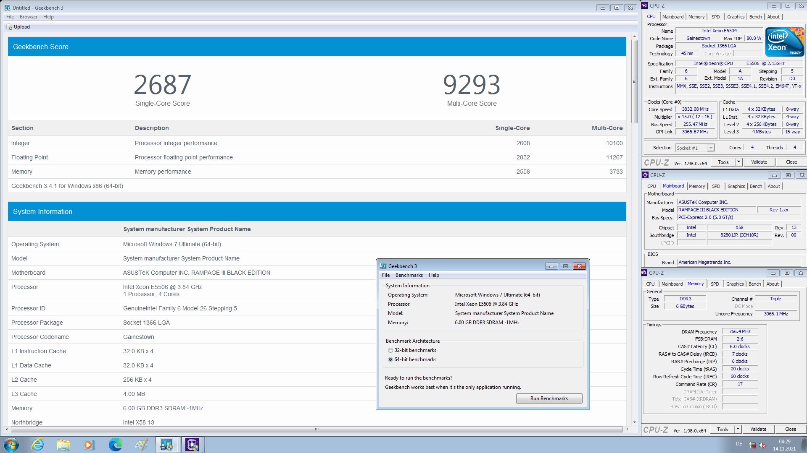Viewport: 807px width, 453px height.
Task: Open Graphics tab in CPU-Z Memory window
Action: [x=735, y=284]
